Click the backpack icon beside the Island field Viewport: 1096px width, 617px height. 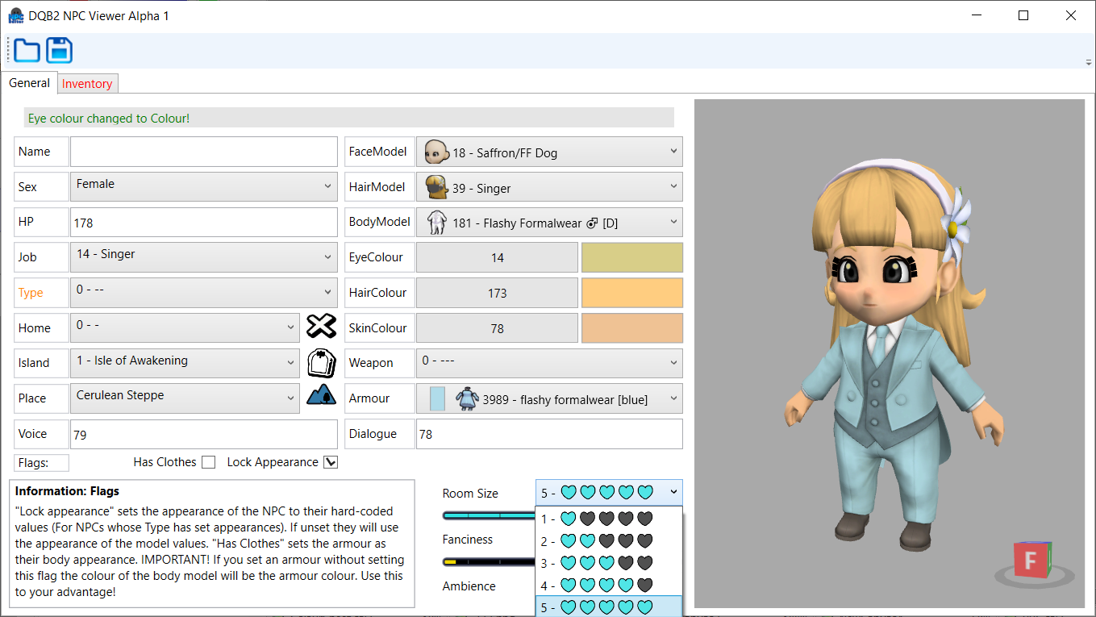click(x=321, y=363)
